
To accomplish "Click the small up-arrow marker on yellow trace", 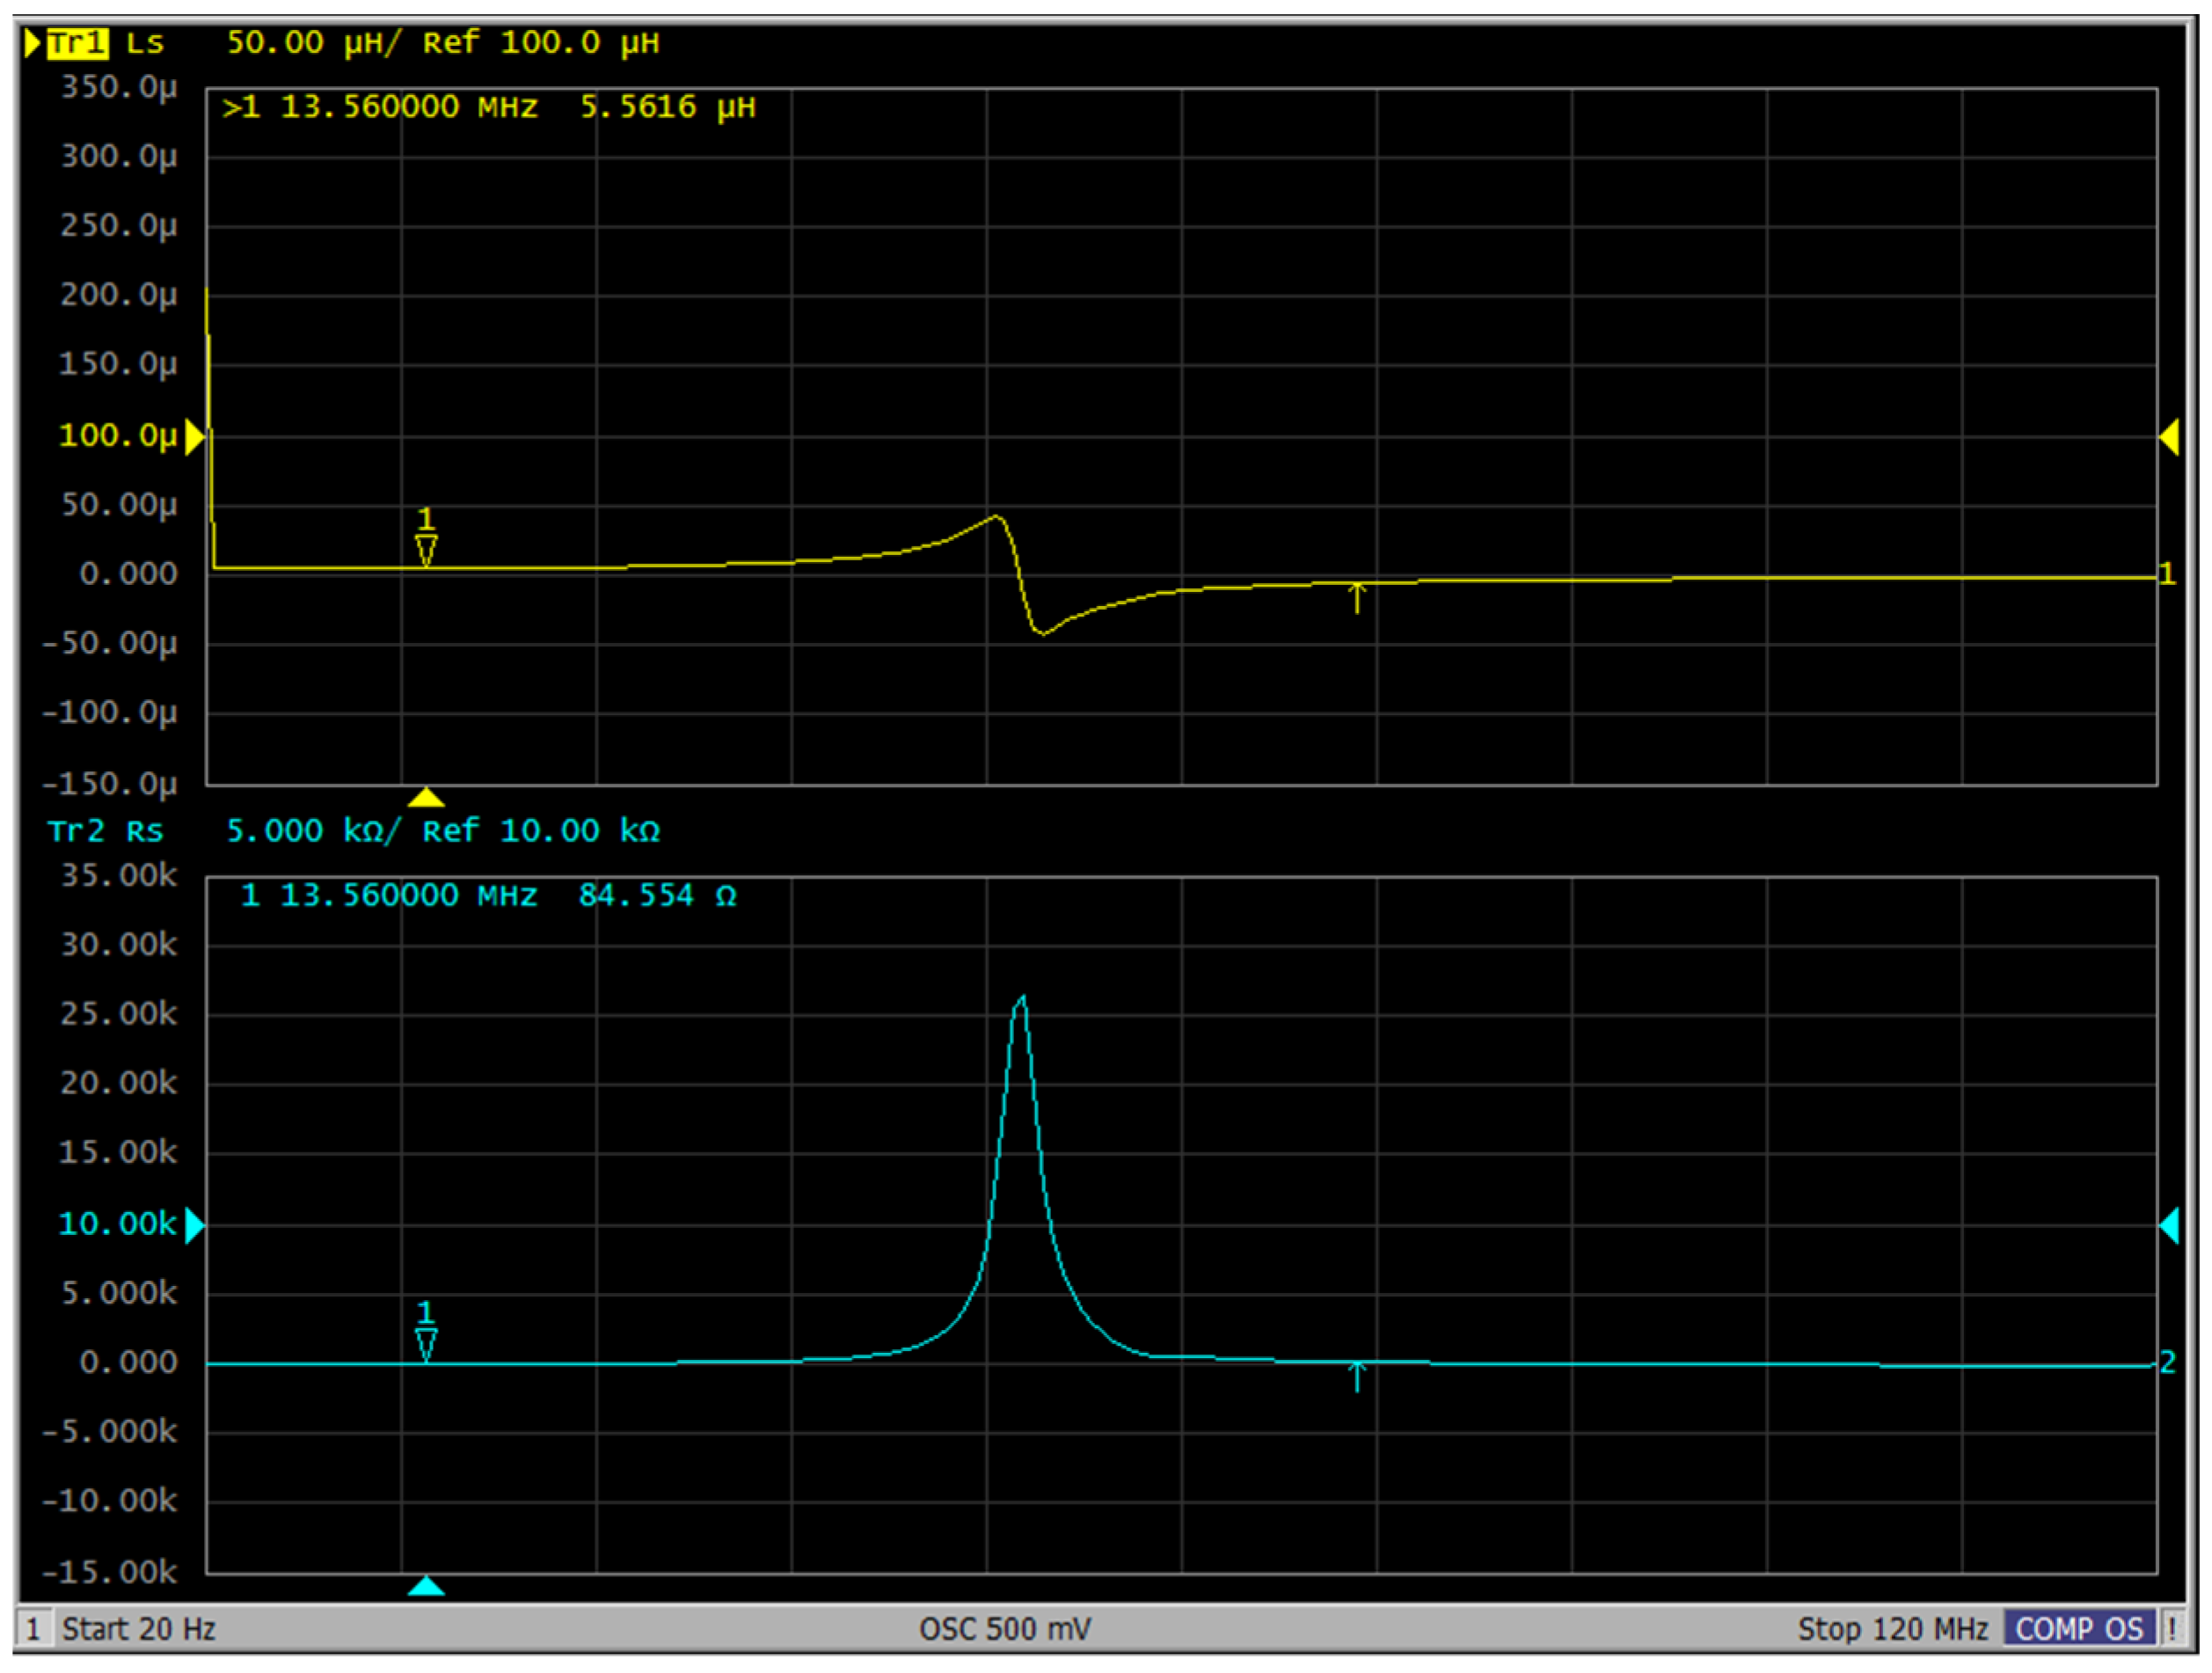I will click(x=1357, y=598).
